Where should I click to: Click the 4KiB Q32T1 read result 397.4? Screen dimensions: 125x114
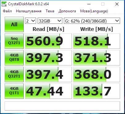[x=48, y=74]
